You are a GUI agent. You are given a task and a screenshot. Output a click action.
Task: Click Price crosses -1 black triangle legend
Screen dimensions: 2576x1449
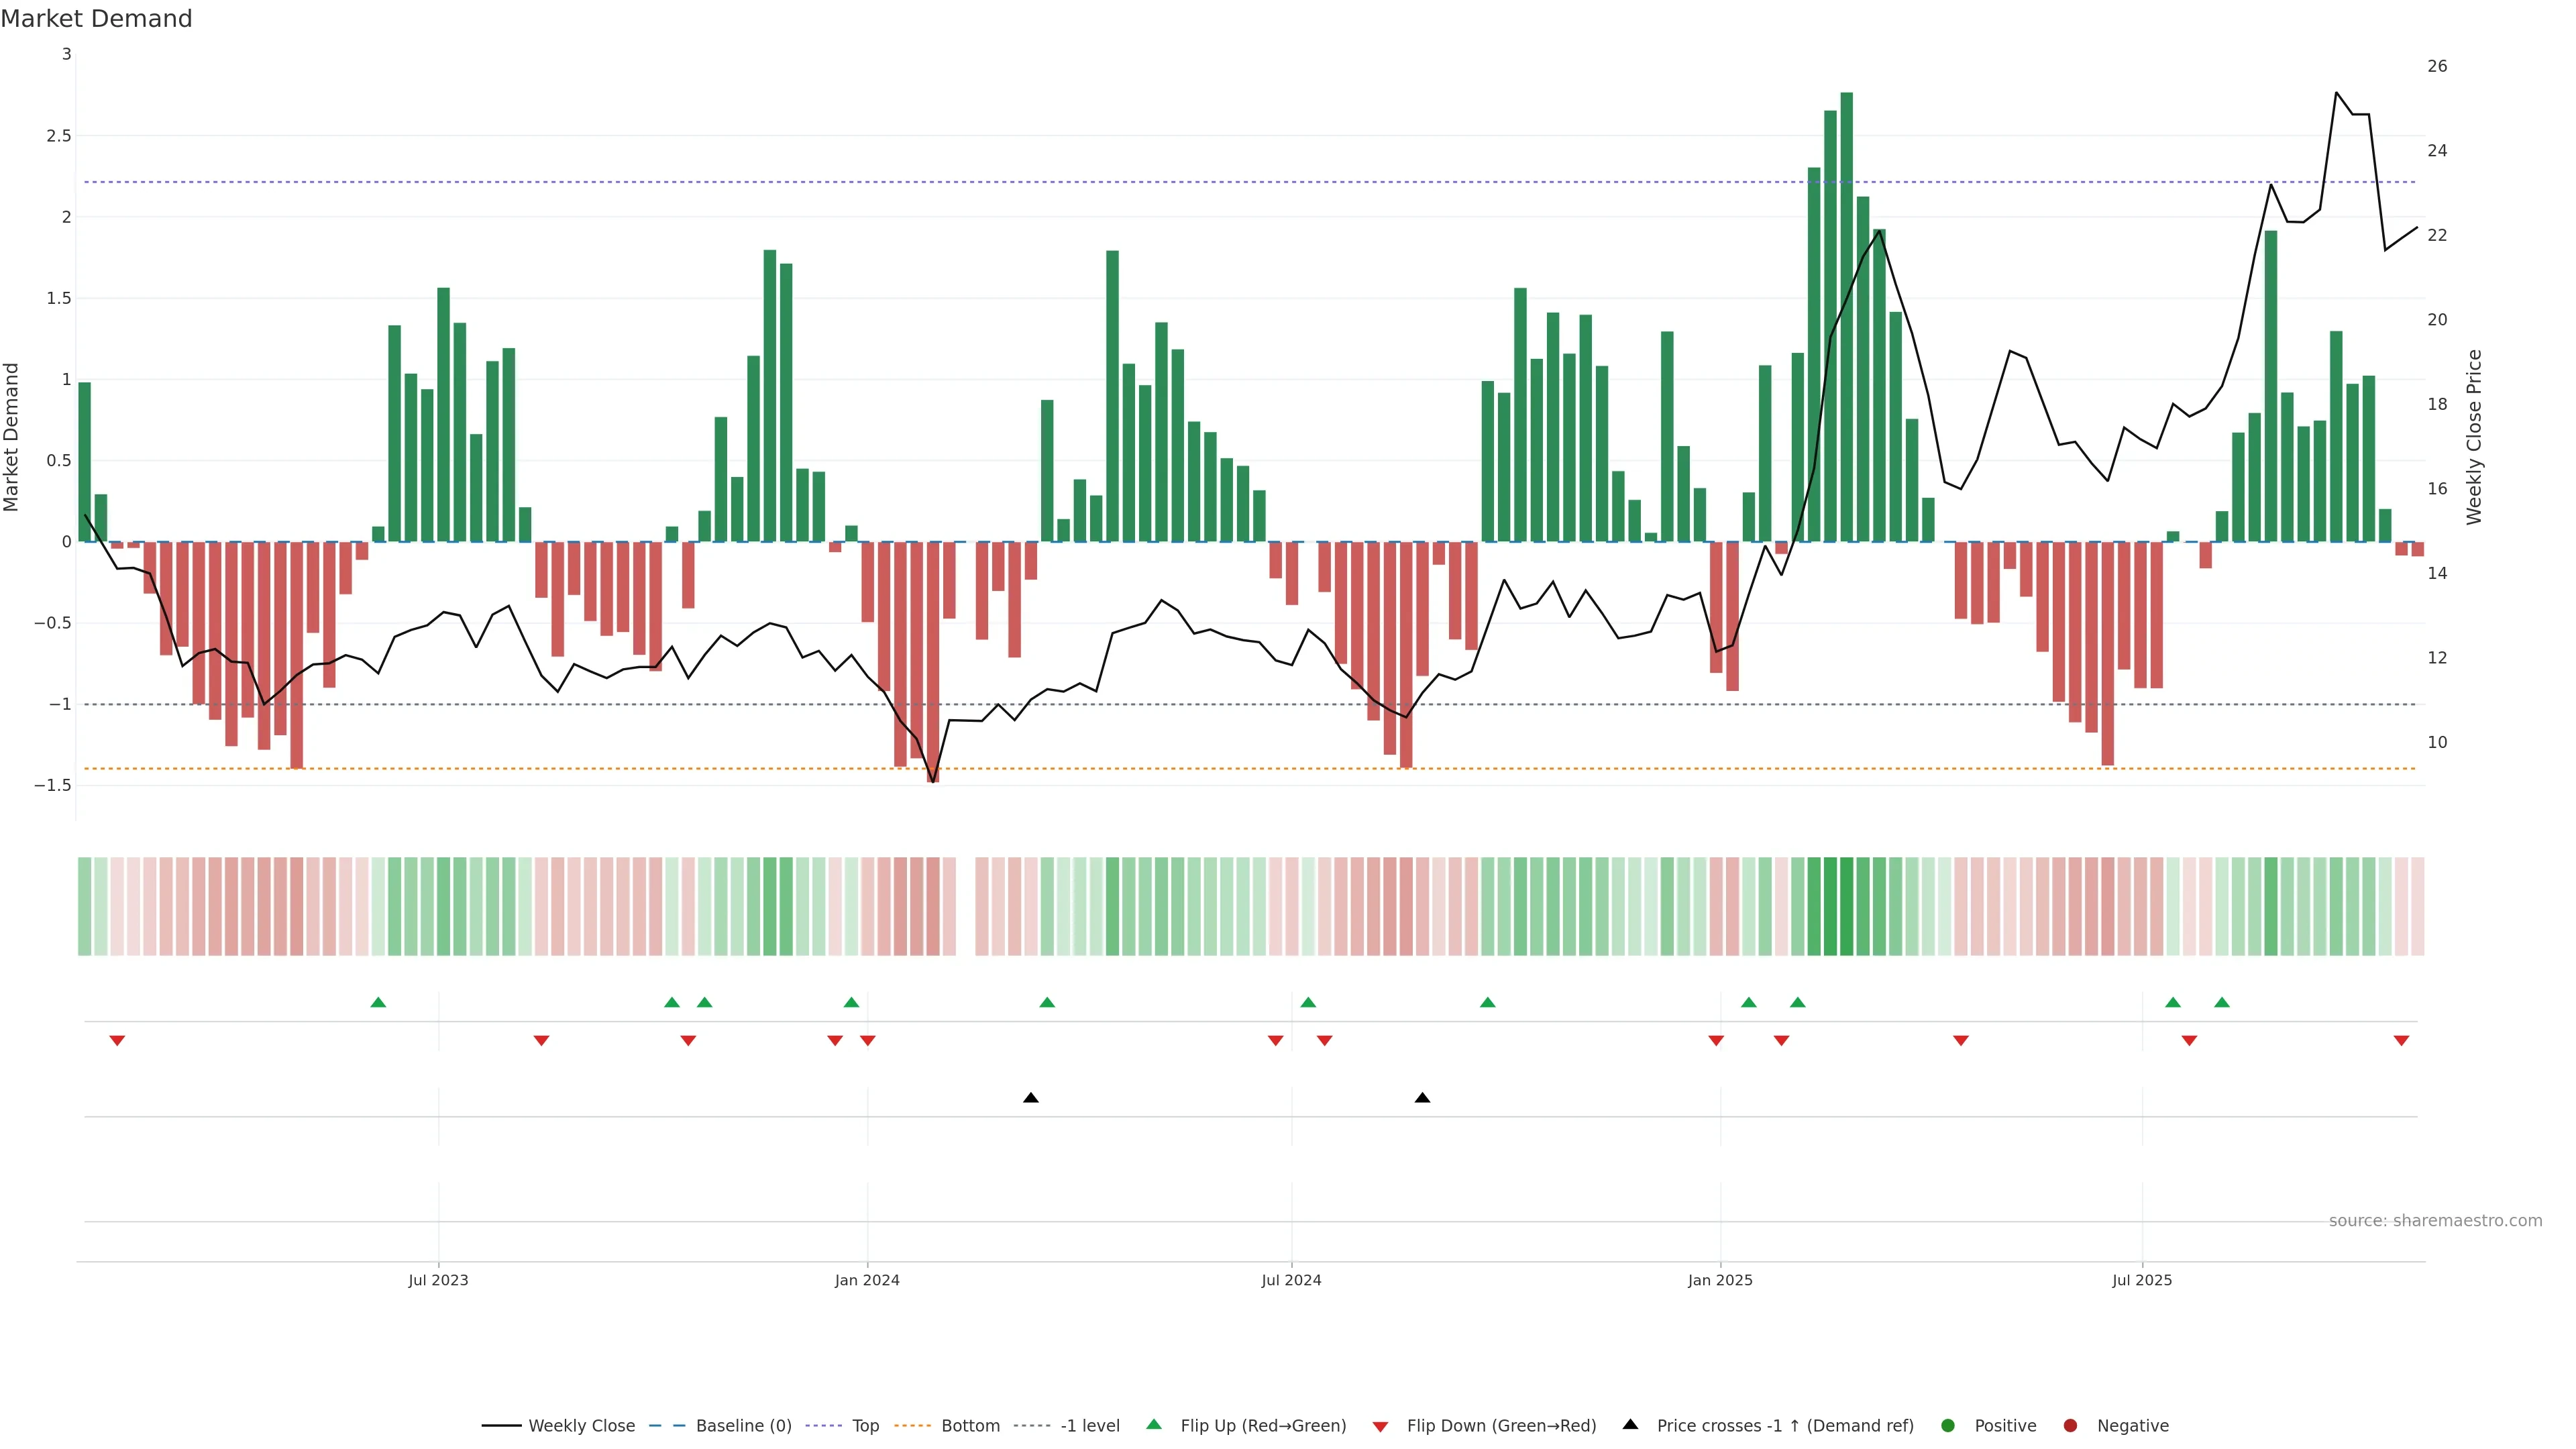click(x=1630, y=1425)
